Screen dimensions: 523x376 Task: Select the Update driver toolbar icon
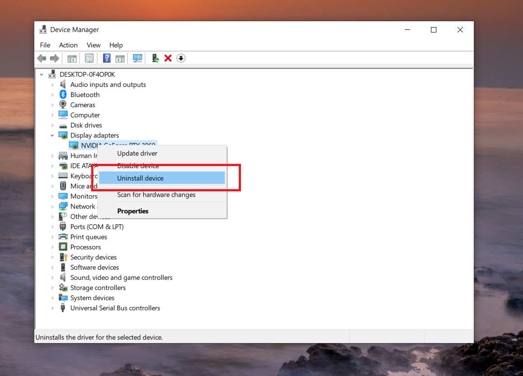[155, 58]
